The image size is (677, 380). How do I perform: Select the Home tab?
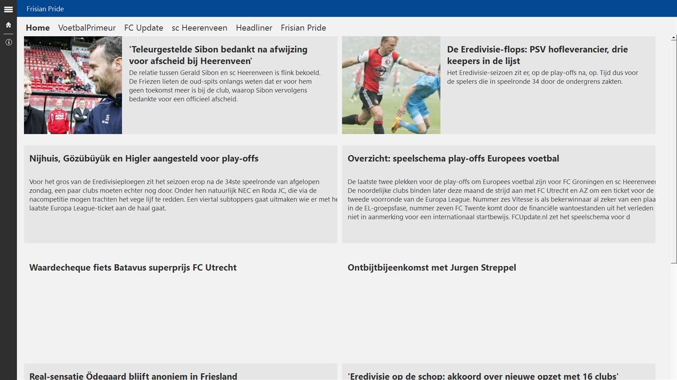tap(38, 28)
